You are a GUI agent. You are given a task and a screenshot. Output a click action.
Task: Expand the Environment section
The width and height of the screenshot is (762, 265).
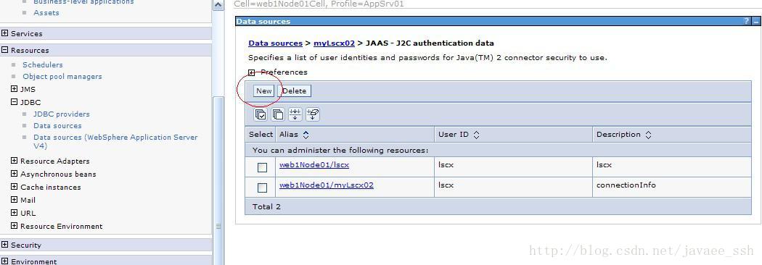coord(5,261)
